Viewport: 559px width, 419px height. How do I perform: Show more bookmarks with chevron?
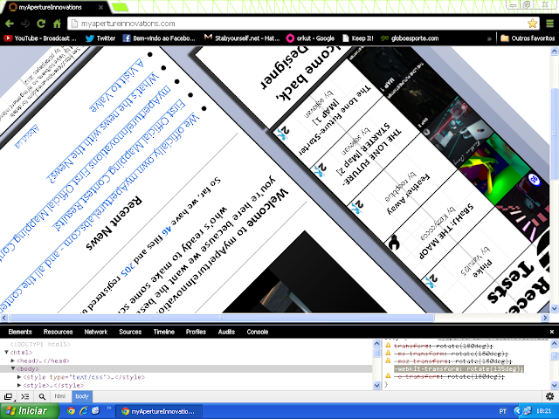(489, 38)
